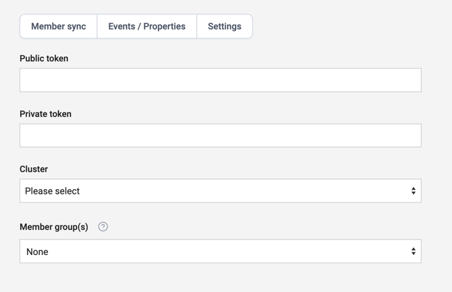Click the "None" value in Member group(s)
Viewport: 452px width, 292px height.
click(37, 252)
